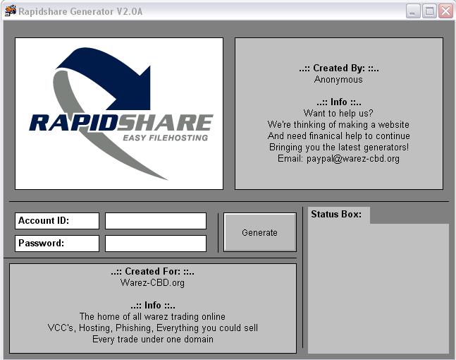456x360 pixels.
Task: Click 'Want to help us?' text
Action: (338, 113)
